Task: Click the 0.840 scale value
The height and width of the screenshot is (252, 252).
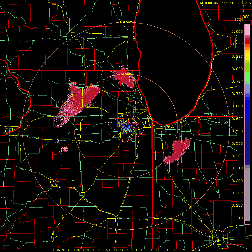Action: [237, 69]
